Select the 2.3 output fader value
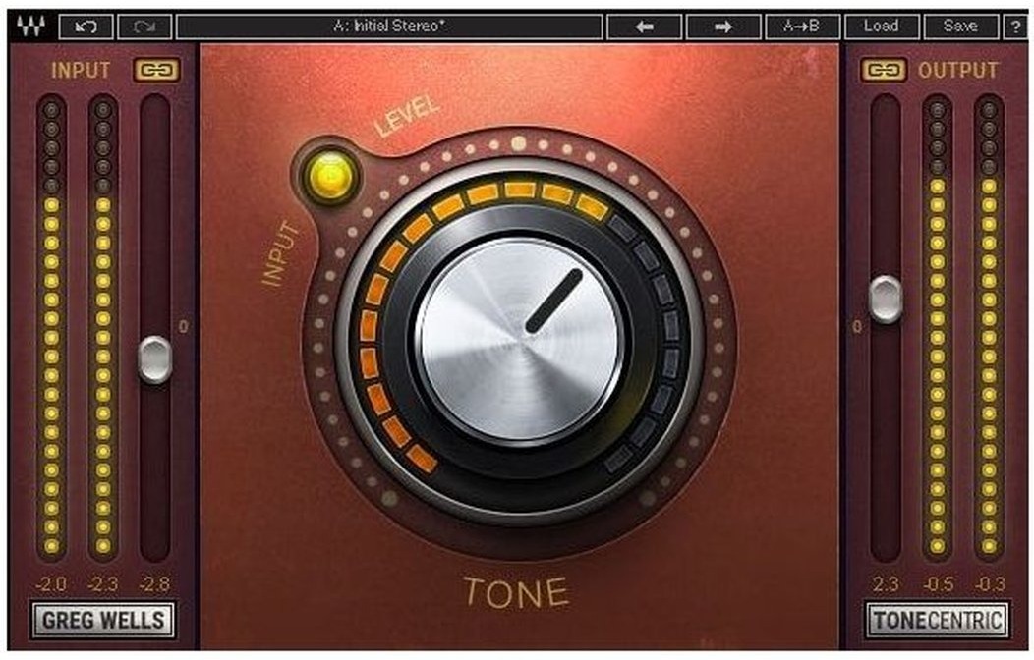1034x660 pixels. [x=886, y=583]
